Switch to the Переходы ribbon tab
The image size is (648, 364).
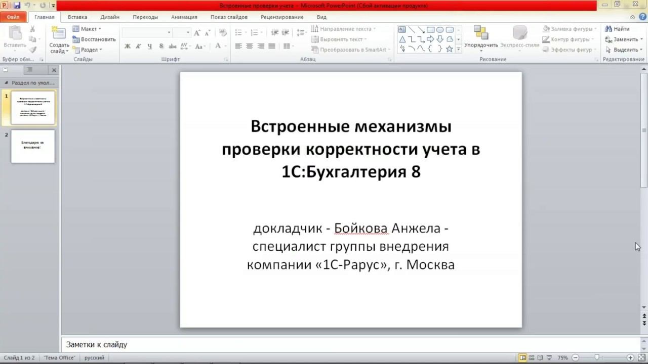[x=145, y=17]
